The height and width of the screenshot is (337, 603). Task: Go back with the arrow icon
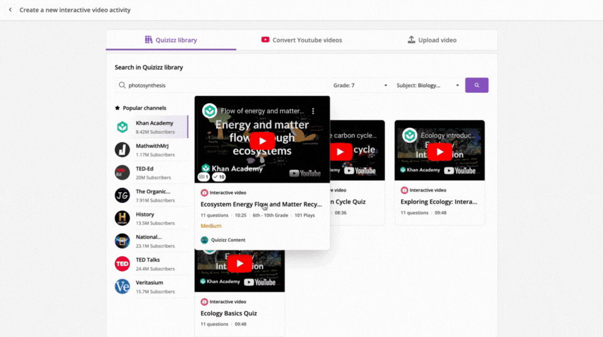[11, 10]
